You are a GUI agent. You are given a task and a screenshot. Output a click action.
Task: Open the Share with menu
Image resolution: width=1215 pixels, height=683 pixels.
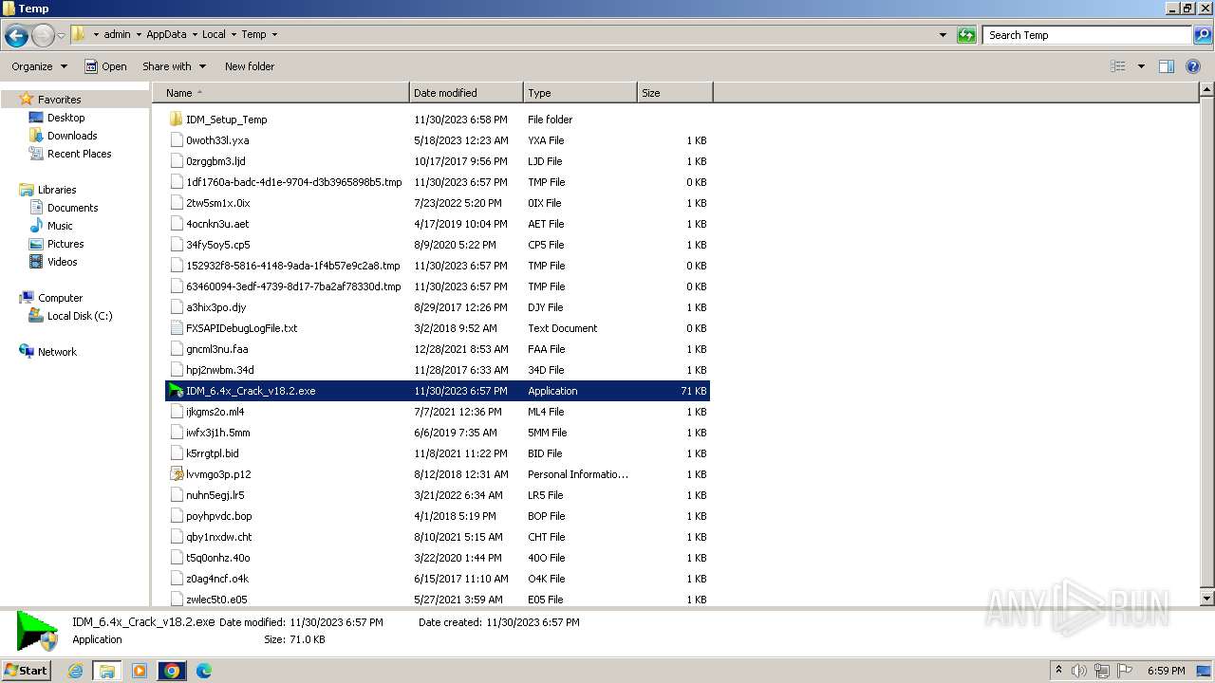[174, 66]
